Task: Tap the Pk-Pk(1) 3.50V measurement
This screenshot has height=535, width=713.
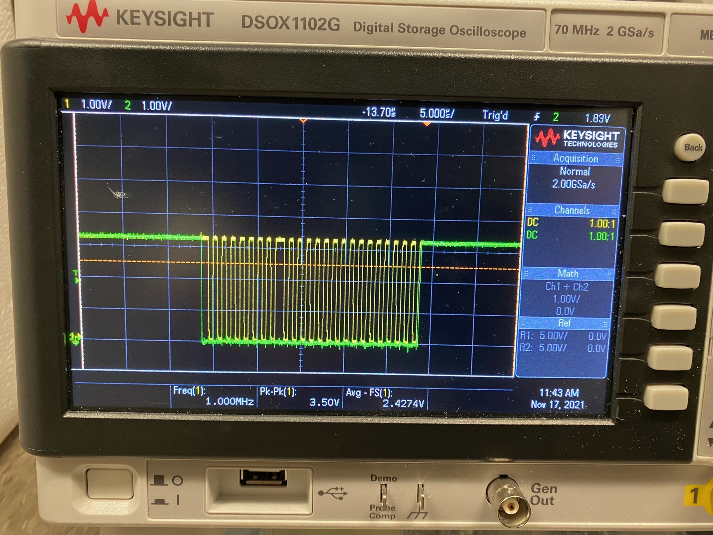Action: (x=300, y=397)
